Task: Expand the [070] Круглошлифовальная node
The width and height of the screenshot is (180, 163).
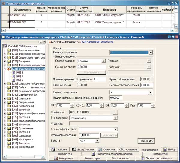Action: pos(5,113)
